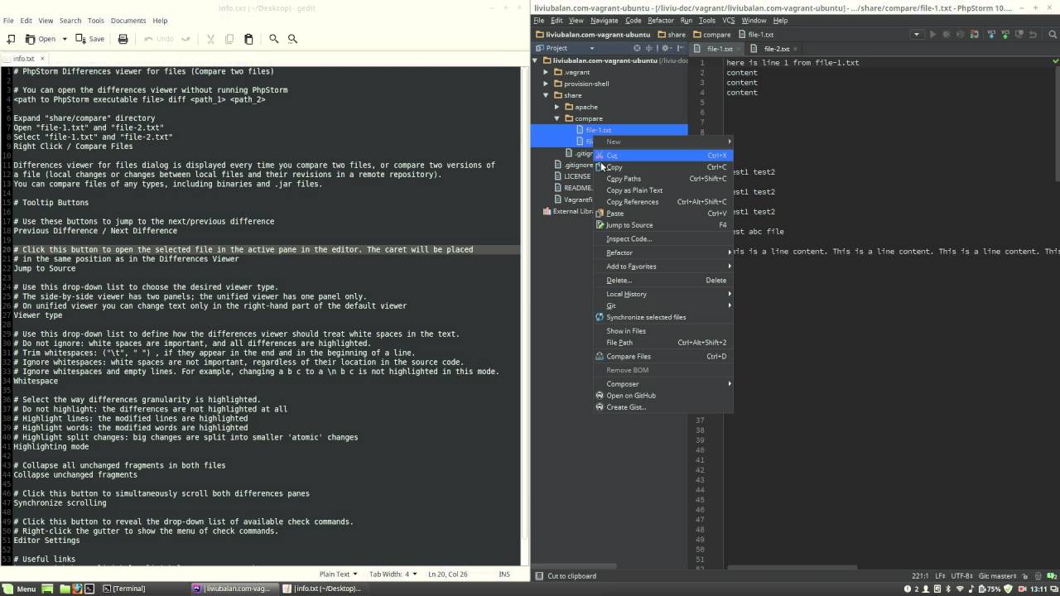Image resolution: width=1060 pixels, height=596 pixels.
Task: Click the revert changes icon in PhpStorm toolbar
Action: tap(1033, 35)
